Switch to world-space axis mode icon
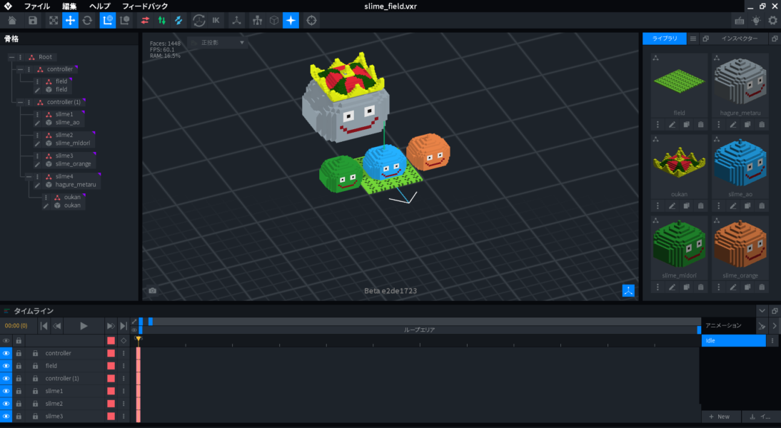Screen dimensions: 781x428 click(x=108, y=21)
